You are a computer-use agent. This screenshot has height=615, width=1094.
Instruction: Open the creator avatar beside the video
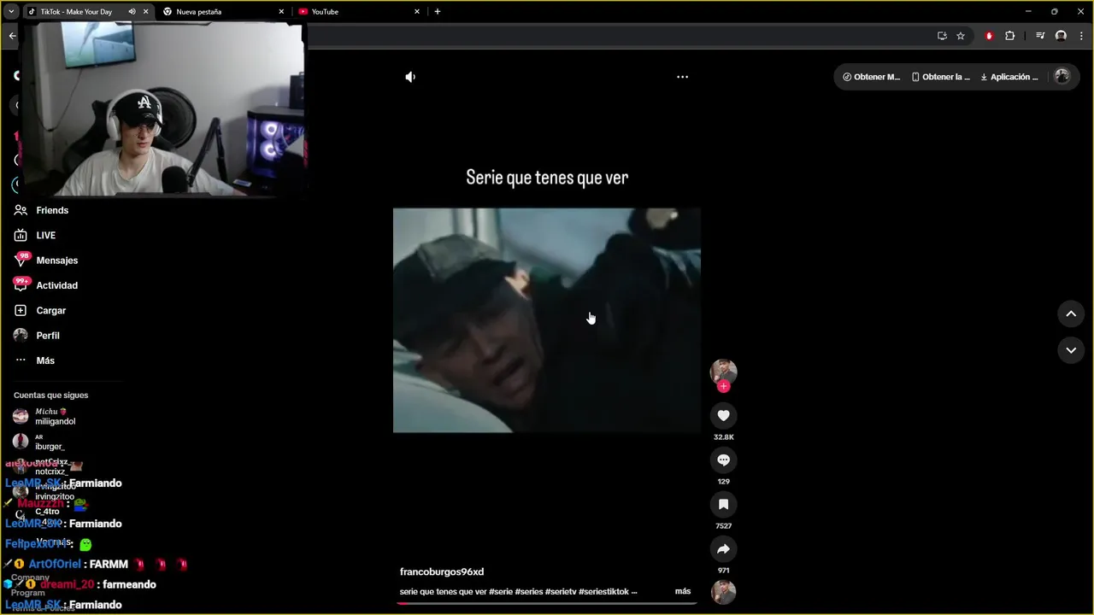coord(723,372)
